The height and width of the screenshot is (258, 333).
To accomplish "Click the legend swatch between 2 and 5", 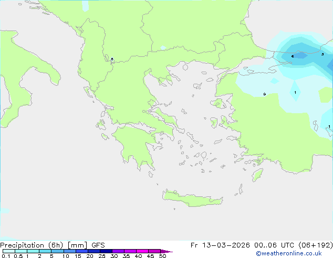I will click(45, 251).
